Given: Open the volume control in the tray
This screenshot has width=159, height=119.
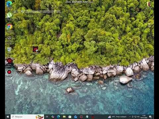Looking at the screenshot, I should (138, 117).
